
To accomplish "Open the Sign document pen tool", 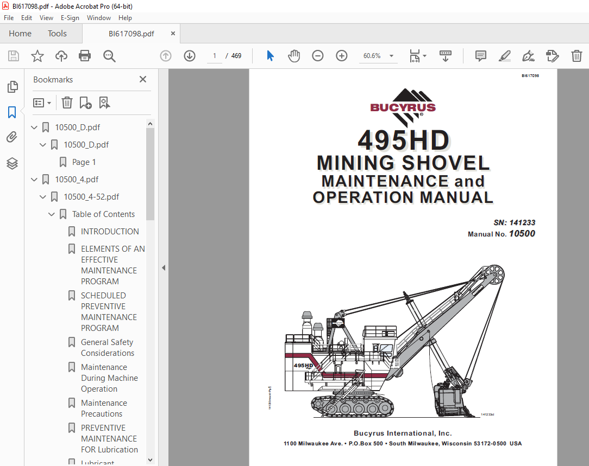I will 528,56.
